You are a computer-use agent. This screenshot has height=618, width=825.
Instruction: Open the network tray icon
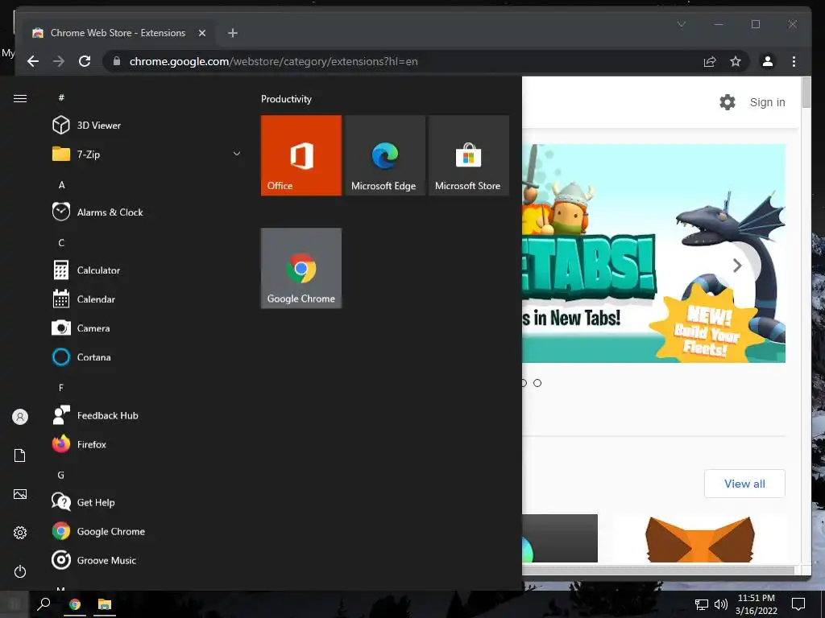coord(702,604)
